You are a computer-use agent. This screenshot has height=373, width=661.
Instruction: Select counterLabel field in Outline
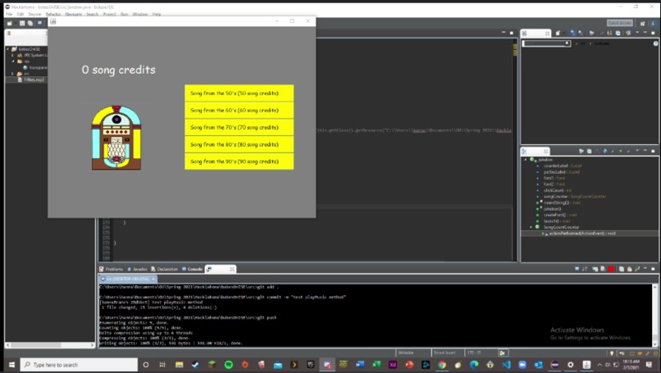[563, 166]
